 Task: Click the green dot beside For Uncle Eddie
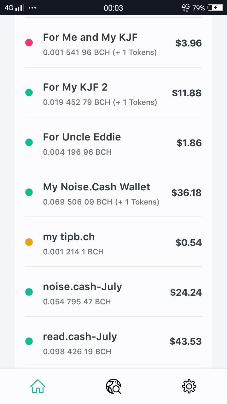point(29,142)
